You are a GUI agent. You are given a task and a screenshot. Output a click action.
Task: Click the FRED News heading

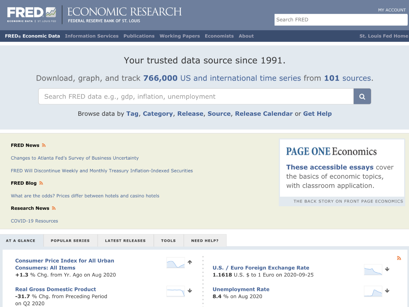[25, 145]
